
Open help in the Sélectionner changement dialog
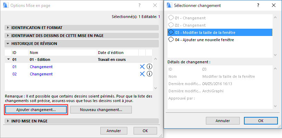pyautogui.click(x=258, y=6)
